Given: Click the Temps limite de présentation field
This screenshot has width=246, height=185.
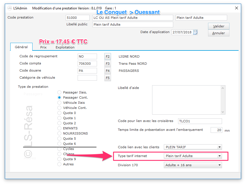Looking at the screenshot, I should pyautogui.click(x=216, y=130).
